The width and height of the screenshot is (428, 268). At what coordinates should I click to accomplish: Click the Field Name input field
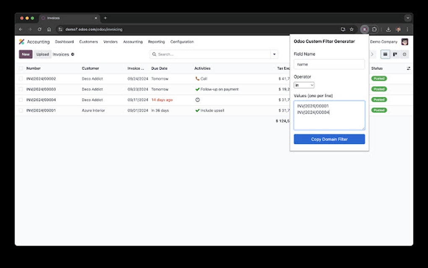point(329,64)
